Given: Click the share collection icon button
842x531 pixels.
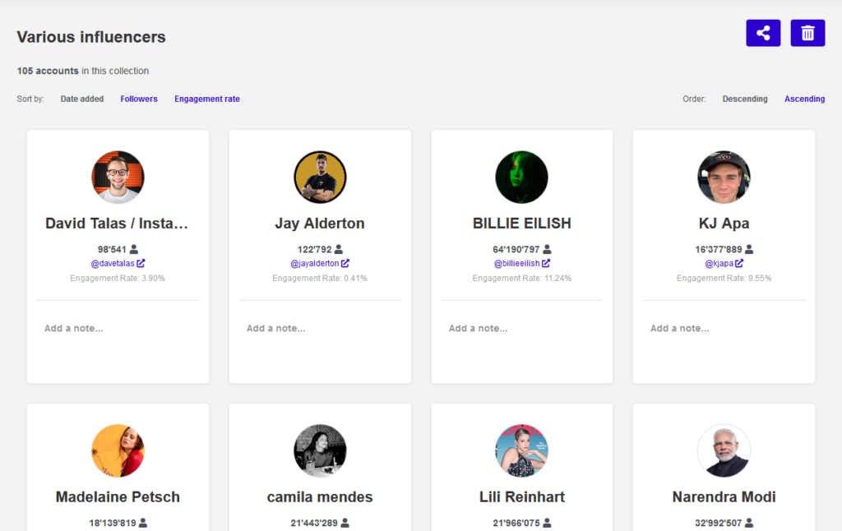Looking at the screenshot, I should pos(763,33).
